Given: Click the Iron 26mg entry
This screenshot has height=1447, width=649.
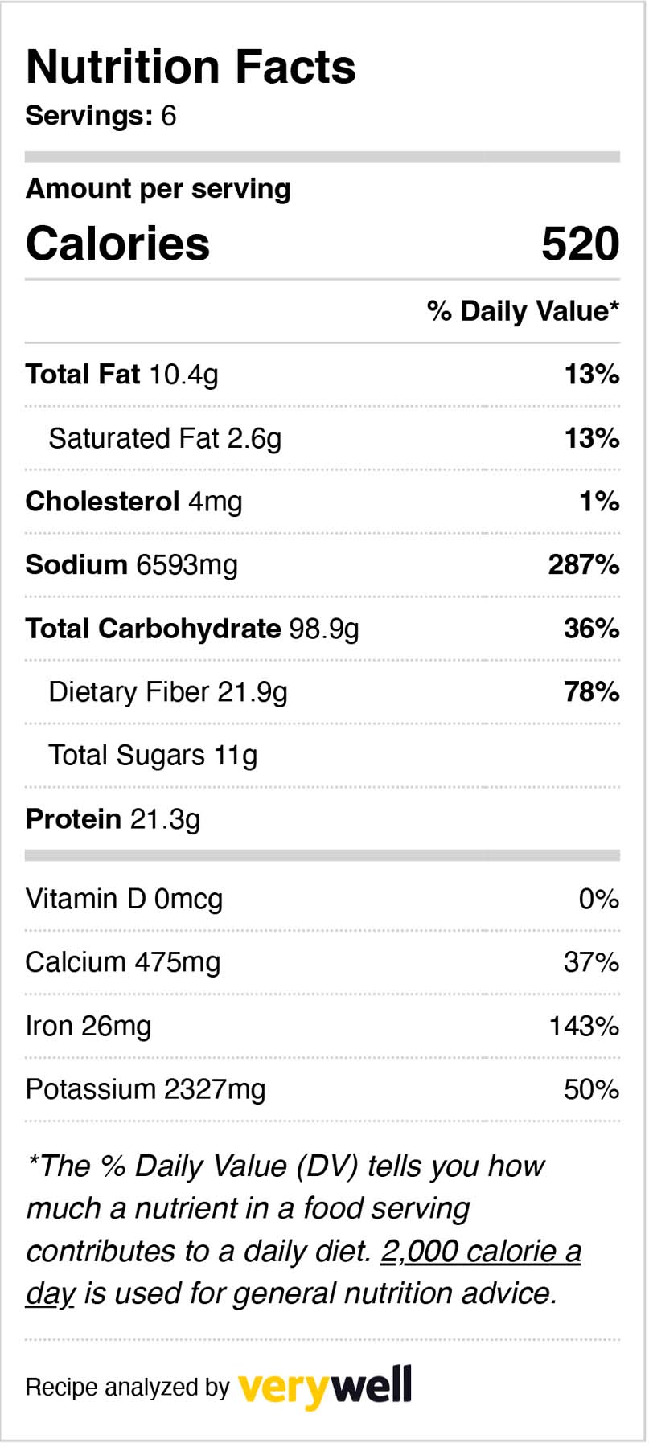Looking at the screenshot, I should [x=88, y=1027].
